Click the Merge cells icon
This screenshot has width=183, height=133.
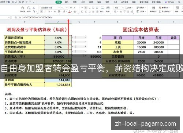coord(108,8)
